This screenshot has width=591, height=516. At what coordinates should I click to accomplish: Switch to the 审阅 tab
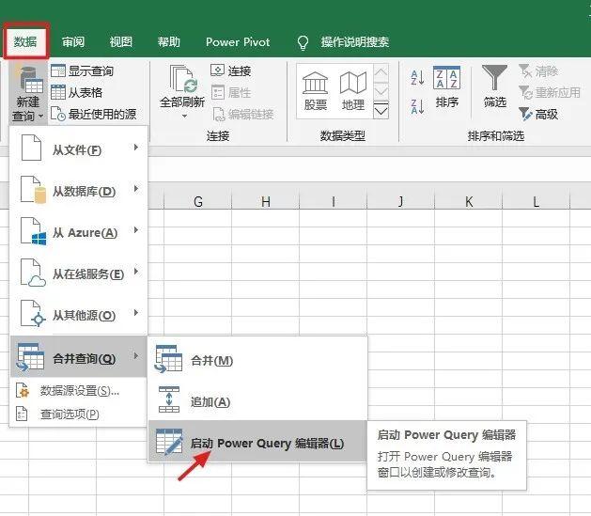pos(73,41)
